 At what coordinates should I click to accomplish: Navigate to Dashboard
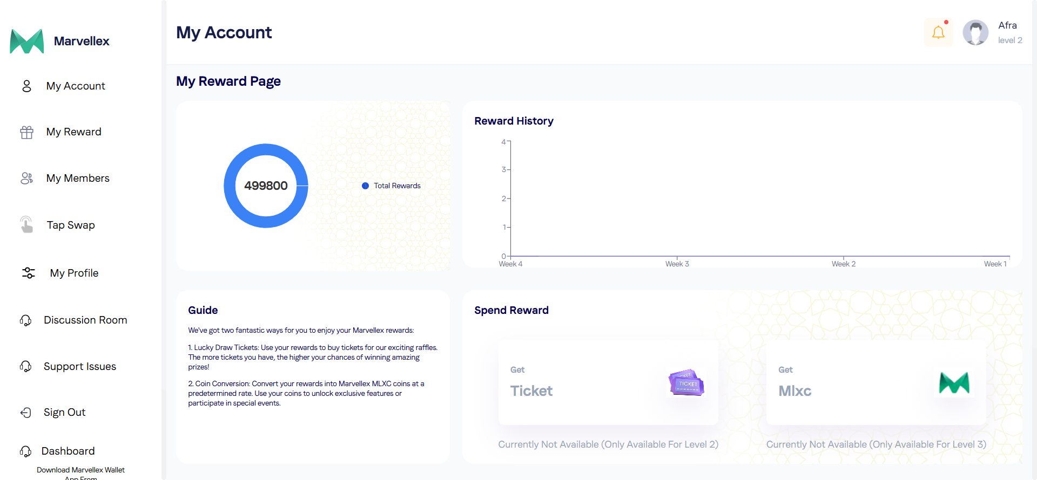click(x=68, y=451)
